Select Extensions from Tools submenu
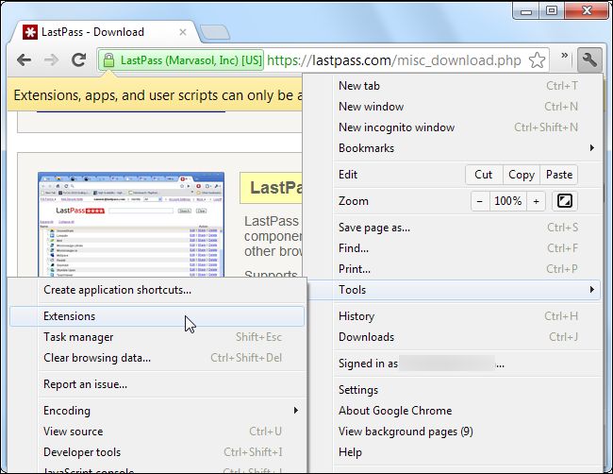This screenshot has width=613, height=474. 70,316
